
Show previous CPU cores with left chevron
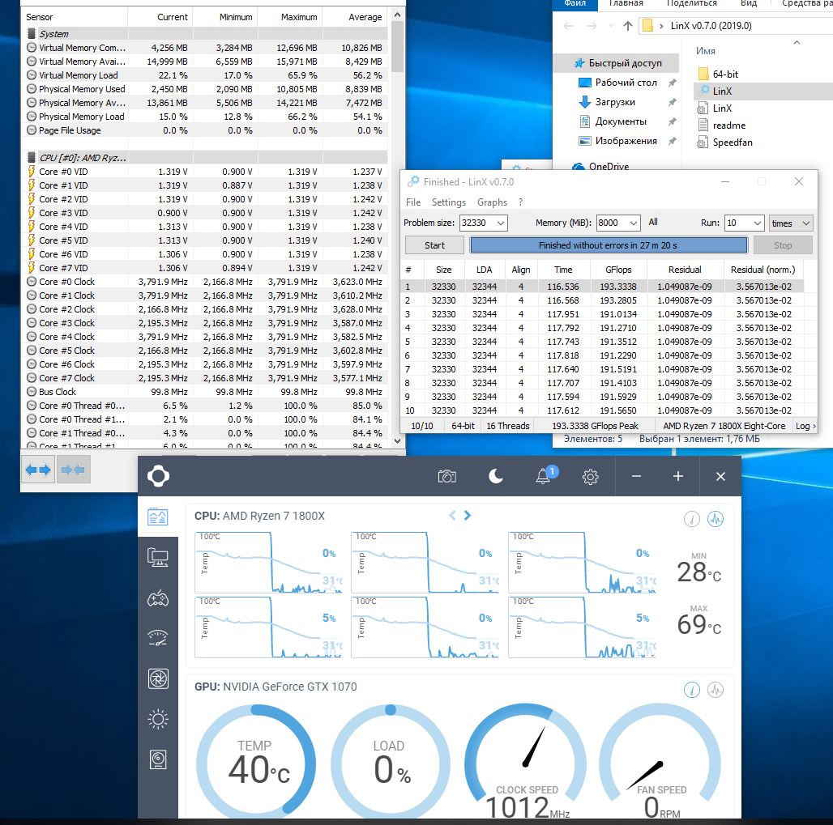coord(452,515)
